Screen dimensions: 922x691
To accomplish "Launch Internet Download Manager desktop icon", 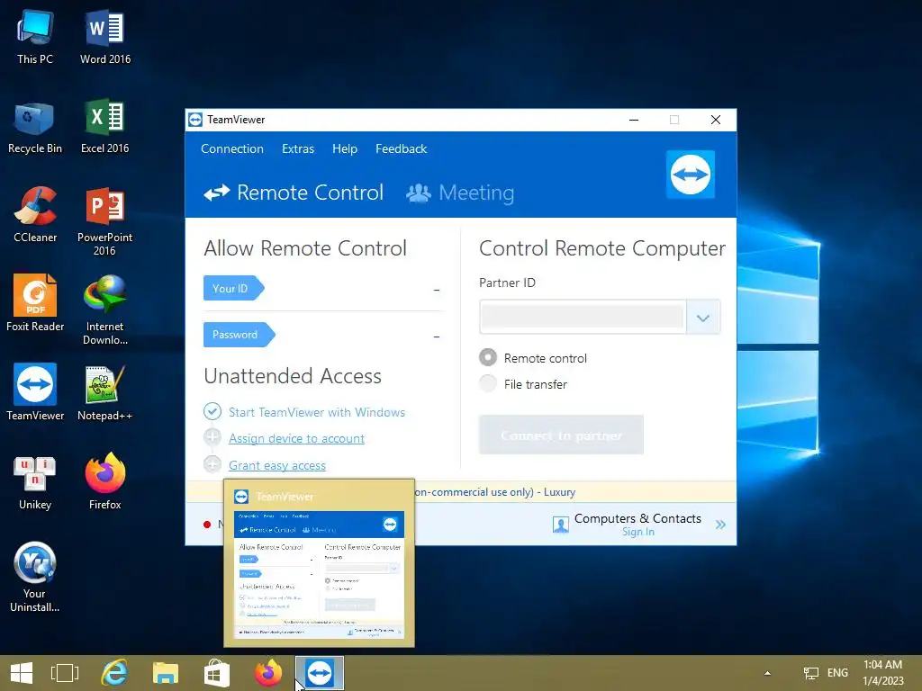I will point(105,310).
